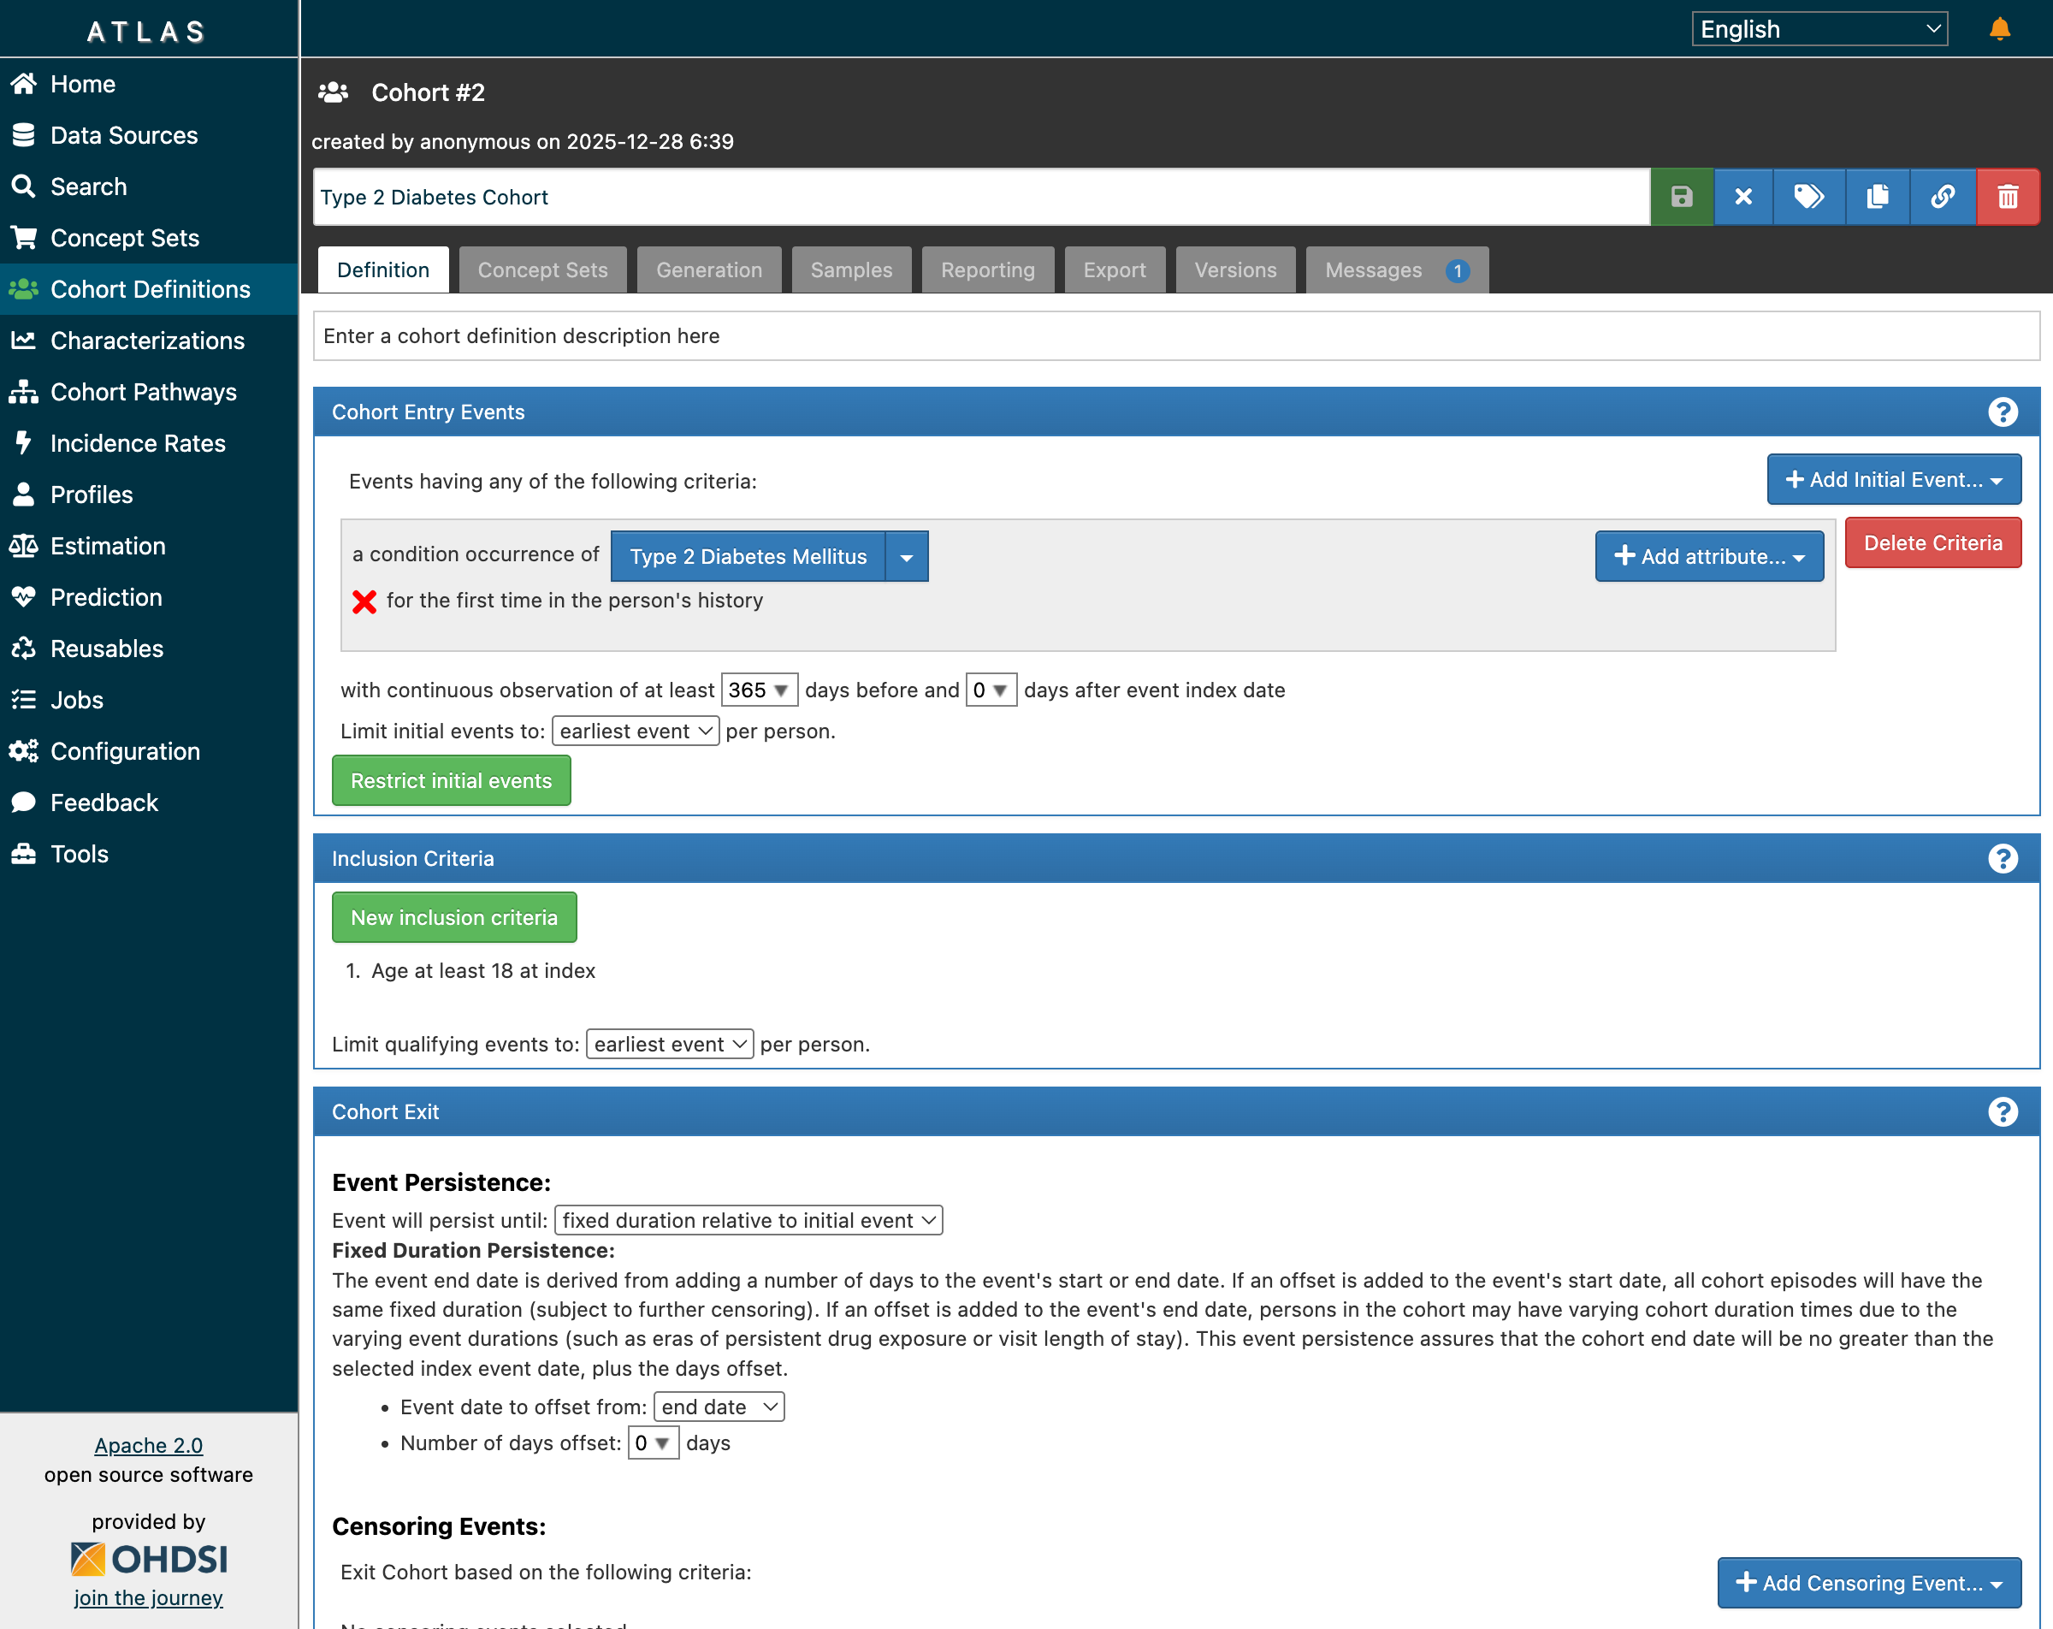Open the Apache 2.0 license link

click(148, 1445)
